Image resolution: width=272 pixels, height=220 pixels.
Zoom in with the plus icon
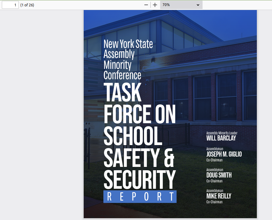point(155,5)
